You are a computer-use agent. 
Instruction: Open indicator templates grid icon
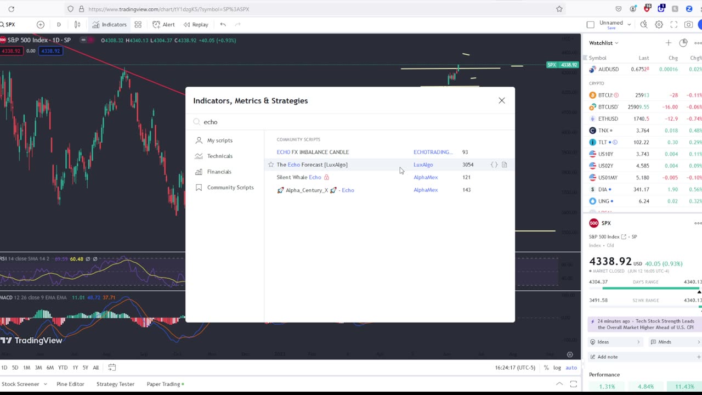click(138, 25)
